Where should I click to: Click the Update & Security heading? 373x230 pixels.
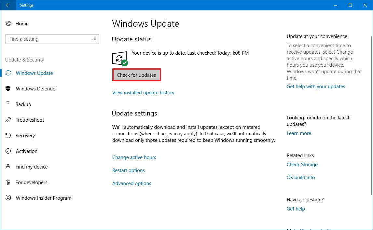[25, 60]
